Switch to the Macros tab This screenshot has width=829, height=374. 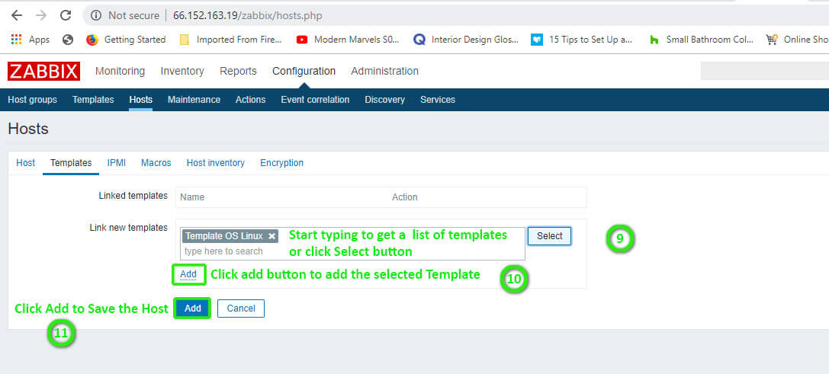[156, 163]
